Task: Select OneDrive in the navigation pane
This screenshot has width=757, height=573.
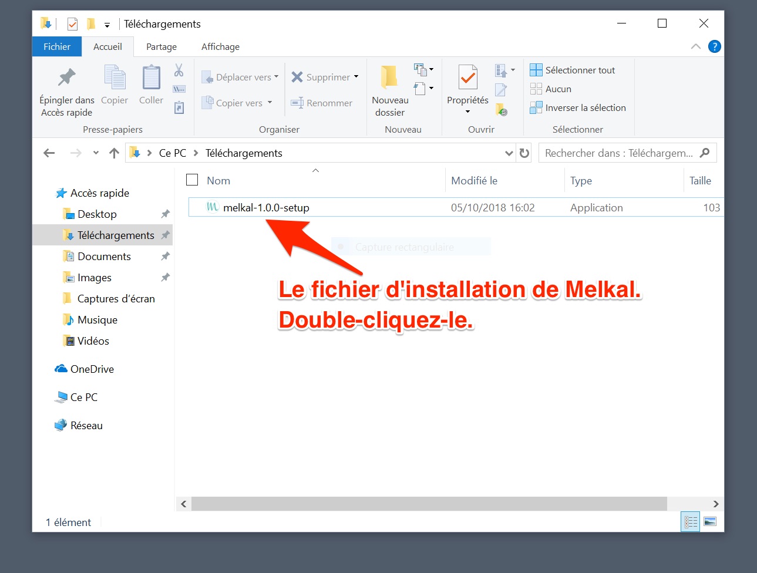Action: click(x=92, y=369)
